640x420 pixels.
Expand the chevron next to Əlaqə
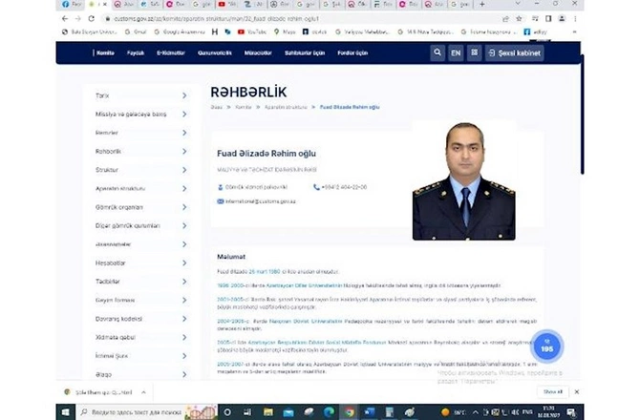(184, 374)
